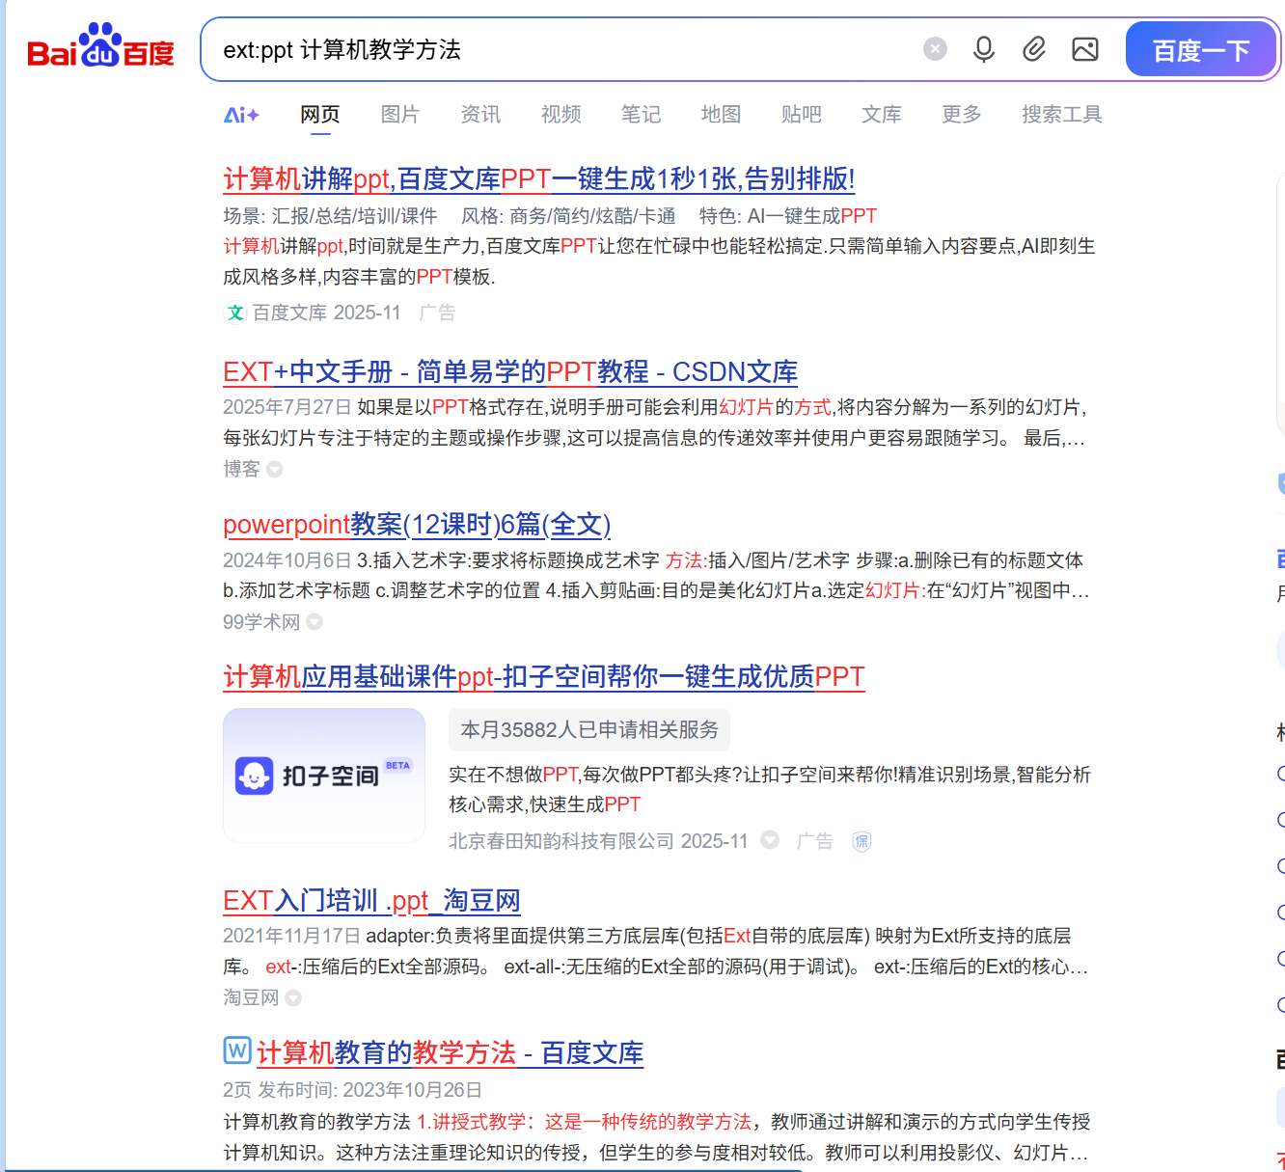Screen dimensions: 1285x1172
Task: Start voice search with the microphone icon
Action: point(984,48)
